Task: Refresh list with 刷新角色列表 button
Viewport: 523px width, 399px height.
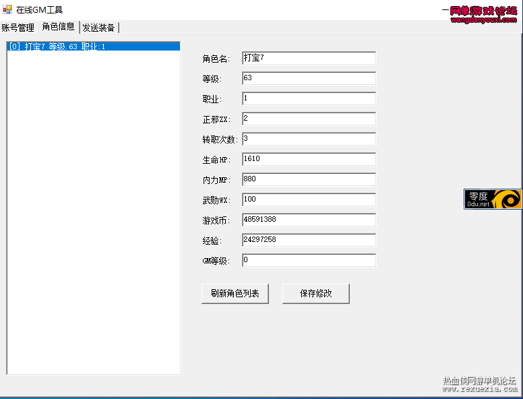Action: [x=235, y=294]
